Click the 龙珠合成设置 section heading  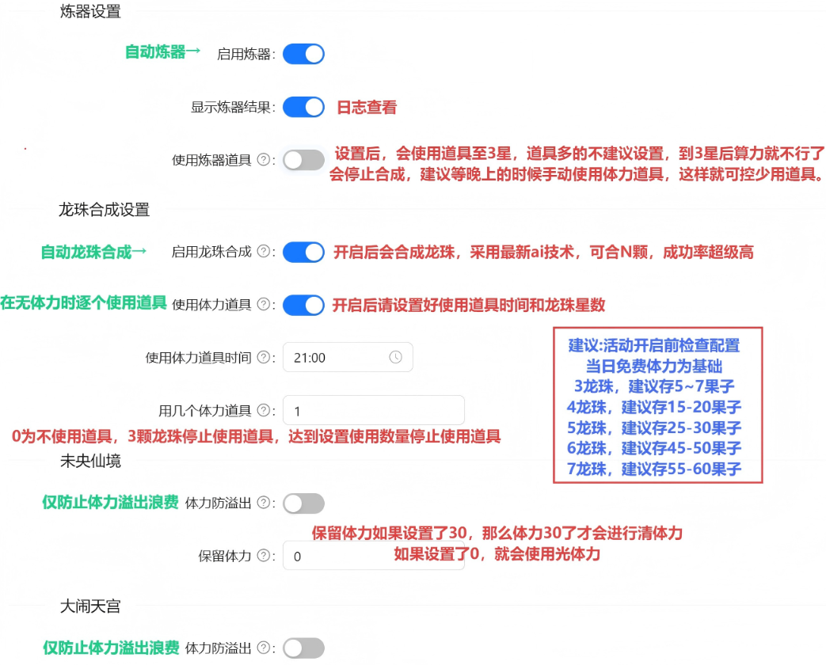pos(104,210)
